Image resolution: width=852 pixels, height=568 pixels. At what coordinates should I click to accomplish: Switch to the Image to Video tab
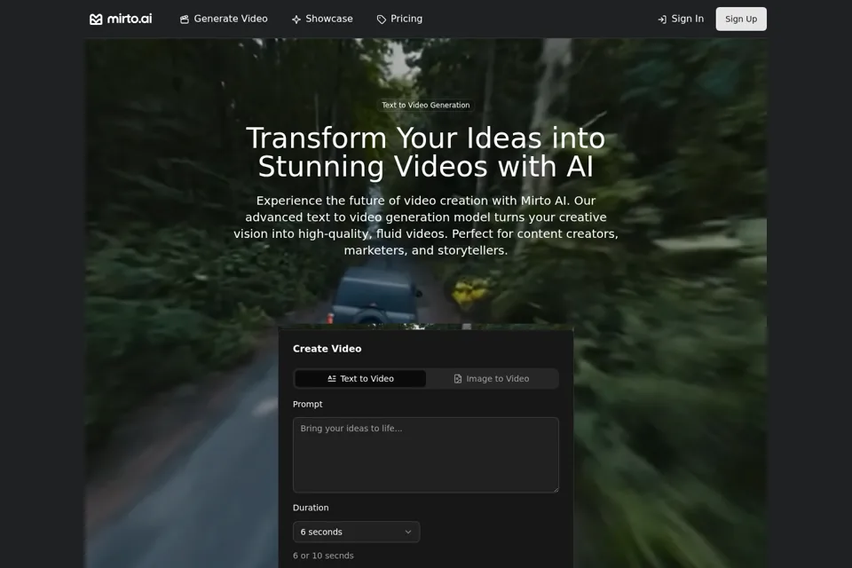click(x=492, y=379)
